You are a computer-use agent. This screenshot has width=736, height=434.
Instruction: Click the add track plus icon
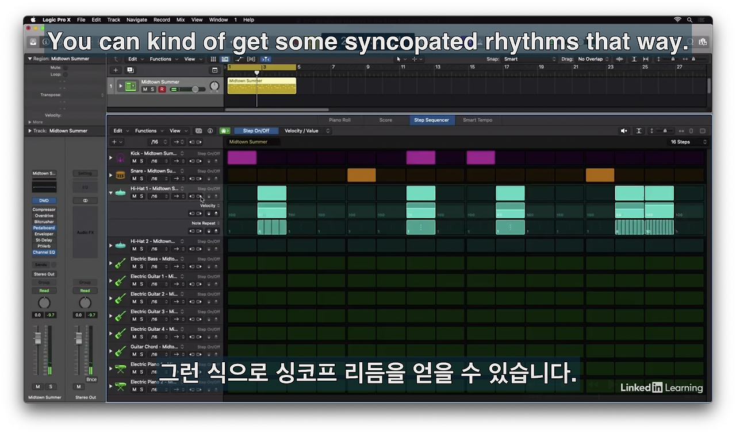[x=116, y=70]
